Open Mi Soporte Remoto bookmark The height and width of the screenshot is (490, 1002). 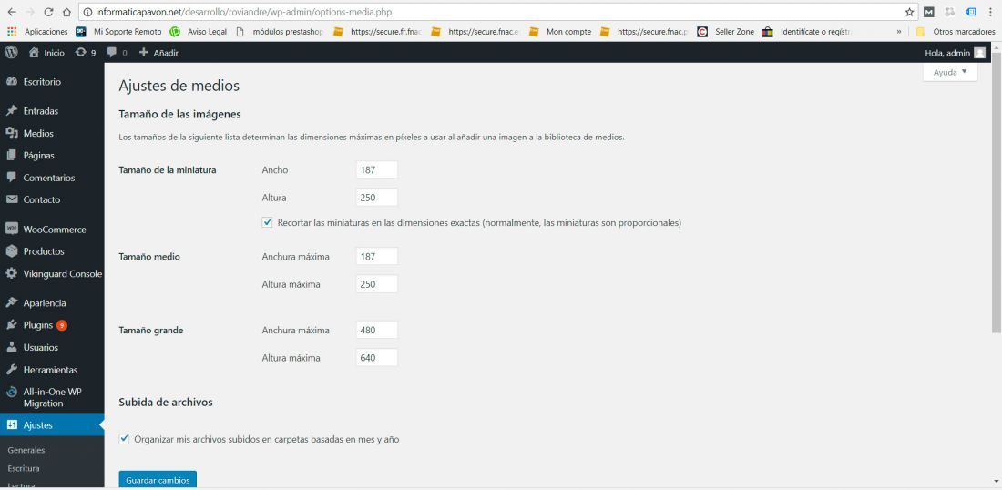(118, 31)
